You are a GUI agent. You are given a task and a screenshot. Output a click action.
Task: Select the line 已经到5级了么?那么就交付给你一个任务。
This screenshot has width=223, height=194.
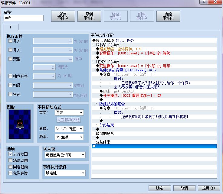click(x=154, y=83)
